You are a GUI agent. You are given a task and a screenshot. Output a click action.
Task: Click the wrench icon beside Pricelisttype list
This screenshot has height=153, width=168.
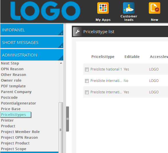77,32
